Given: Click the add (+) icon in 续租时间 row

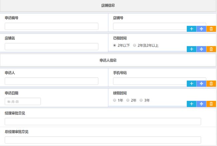Looking at the screenshot, I should 192,104.
